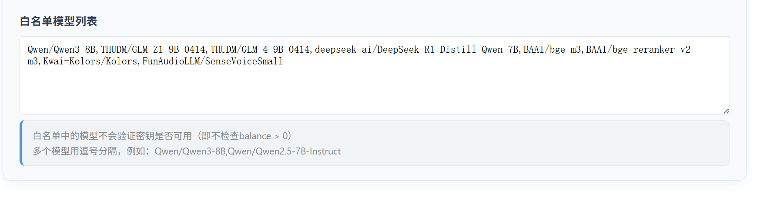Click the textarea resize handle icon
The width and height of the screenshot is (757, 198).
(726, 111)
